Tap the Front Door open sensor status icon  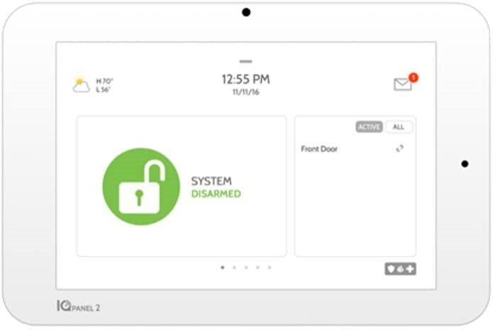(400, 148)
